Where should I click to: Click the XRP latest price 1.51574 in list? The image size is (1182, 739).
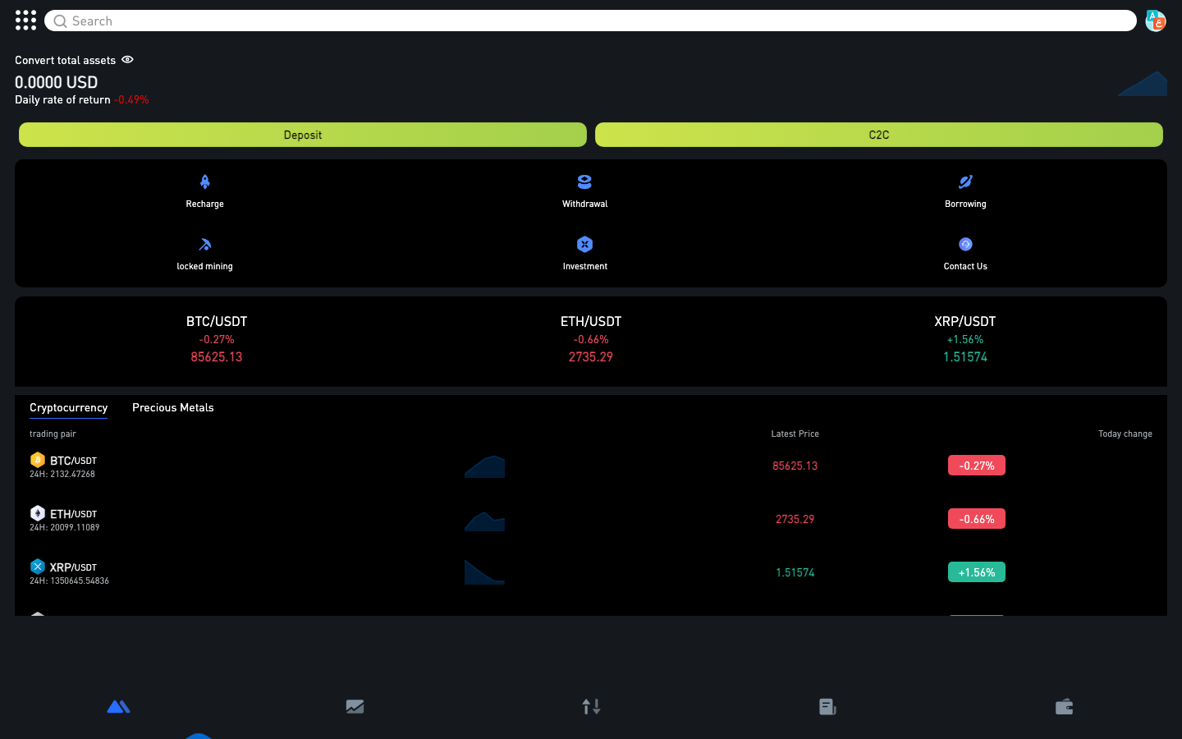click(x=795, y=572)
